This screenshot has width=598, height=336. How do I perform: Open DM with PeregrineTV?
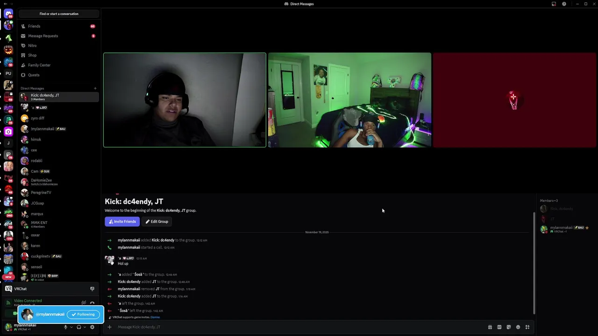tap(59, 193)
